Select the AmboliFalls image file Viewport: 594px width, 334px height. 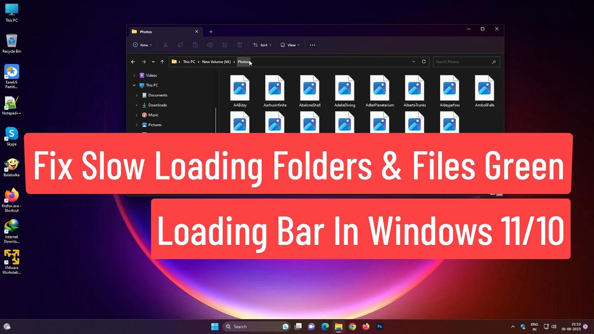(484, 91)
